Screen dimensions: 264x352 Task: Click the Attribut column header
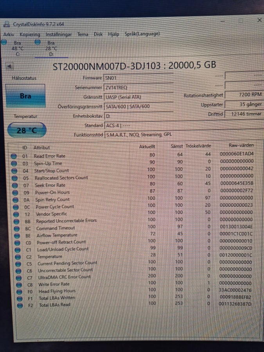(x=41, y=147)
